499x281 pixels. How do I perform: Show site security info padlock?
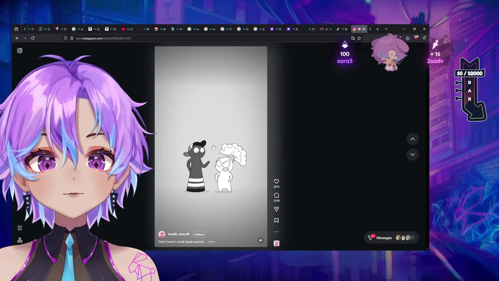tap(71, 38)
